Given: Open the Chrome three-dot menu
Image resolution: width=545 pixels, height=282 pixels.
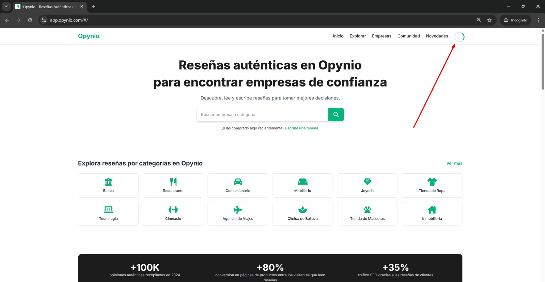Looking at the screenshot, I should coord(538,20).
